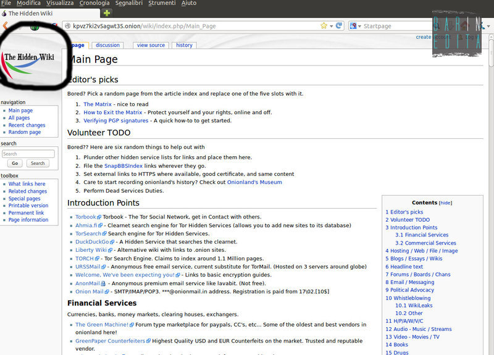
Task: Open the Aiuto menu
Action: [x=189, y=3]
